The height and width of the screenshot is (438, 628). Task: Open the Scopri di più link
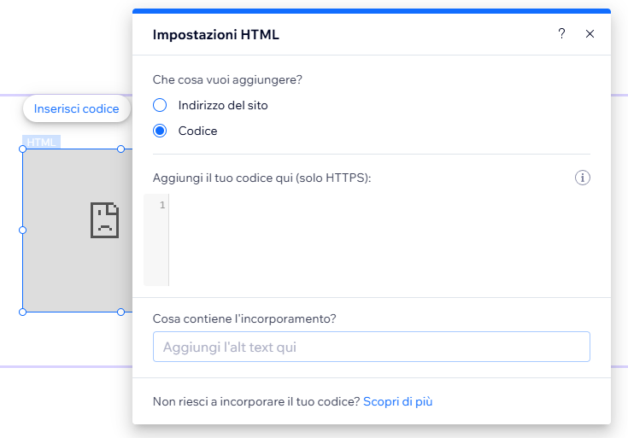pos(397,401)
